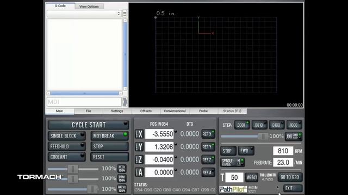Open the Settings tab
The image size is (348, 195).
117,111
